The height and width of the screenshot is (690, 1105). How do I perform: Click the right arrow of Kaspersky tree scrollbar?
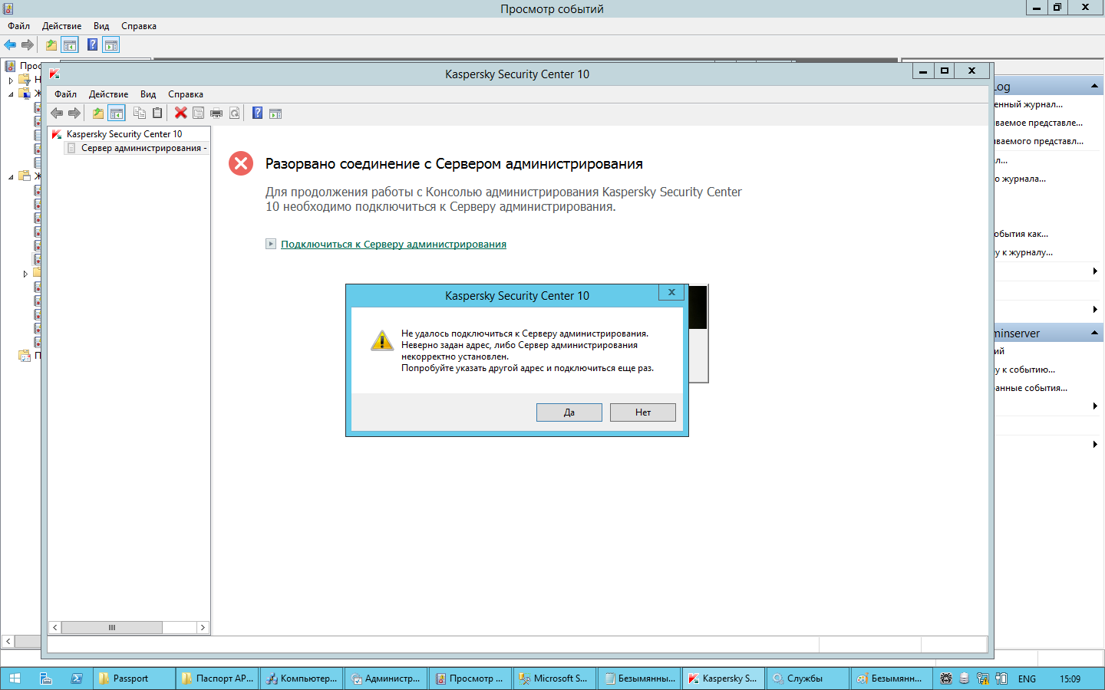tap(203, 627)
